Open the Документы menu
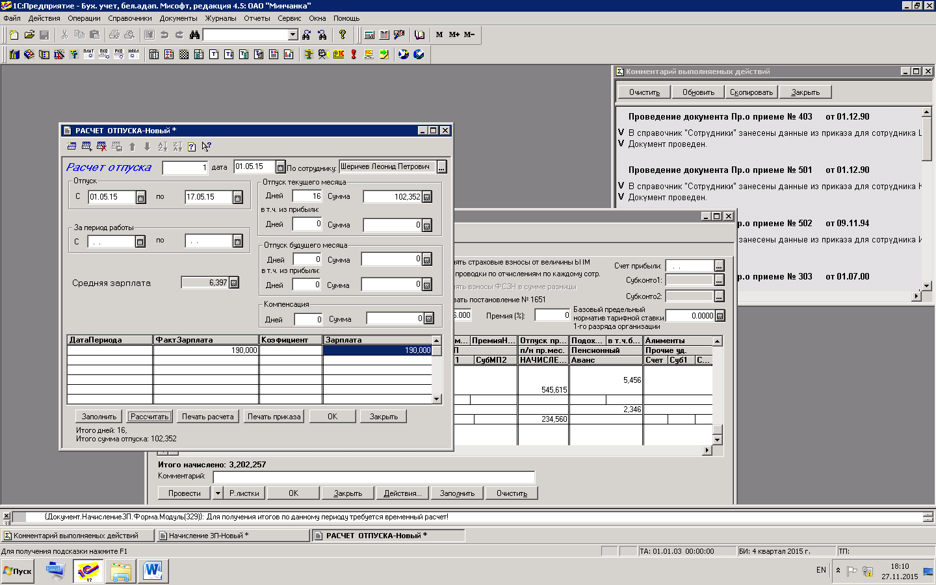Screen dimensions: 936x585 (x=178, y=18)
